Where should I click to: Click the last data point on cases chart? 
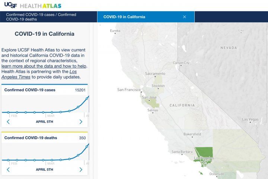tap(87, 98)
